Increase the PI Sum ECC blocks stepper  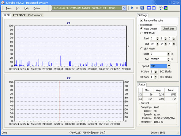coord(156,71)
